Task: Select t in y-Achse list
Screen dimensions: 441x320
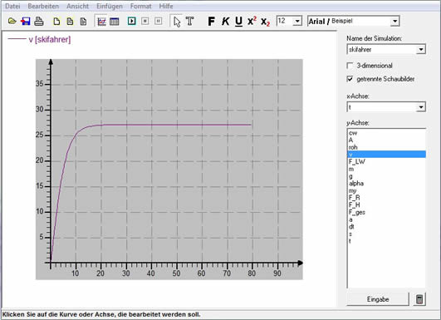Action: coord(386,241)
